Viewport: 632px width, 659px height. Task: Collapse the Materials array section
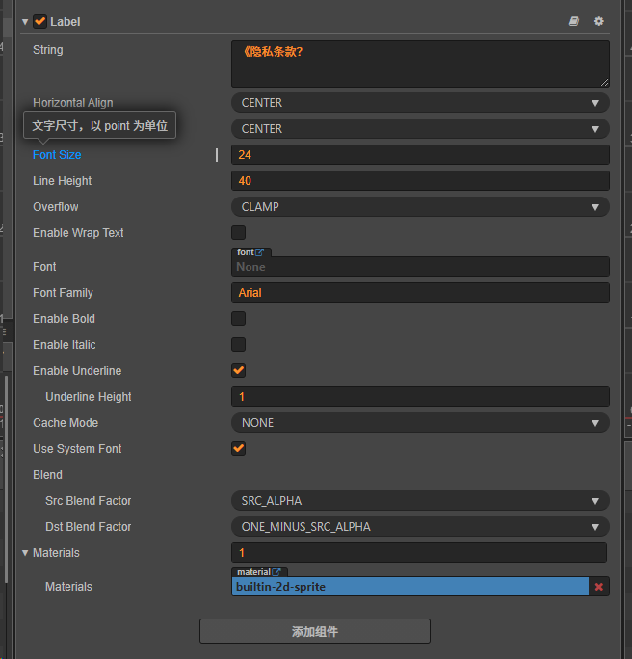click(x=25, y=553)
